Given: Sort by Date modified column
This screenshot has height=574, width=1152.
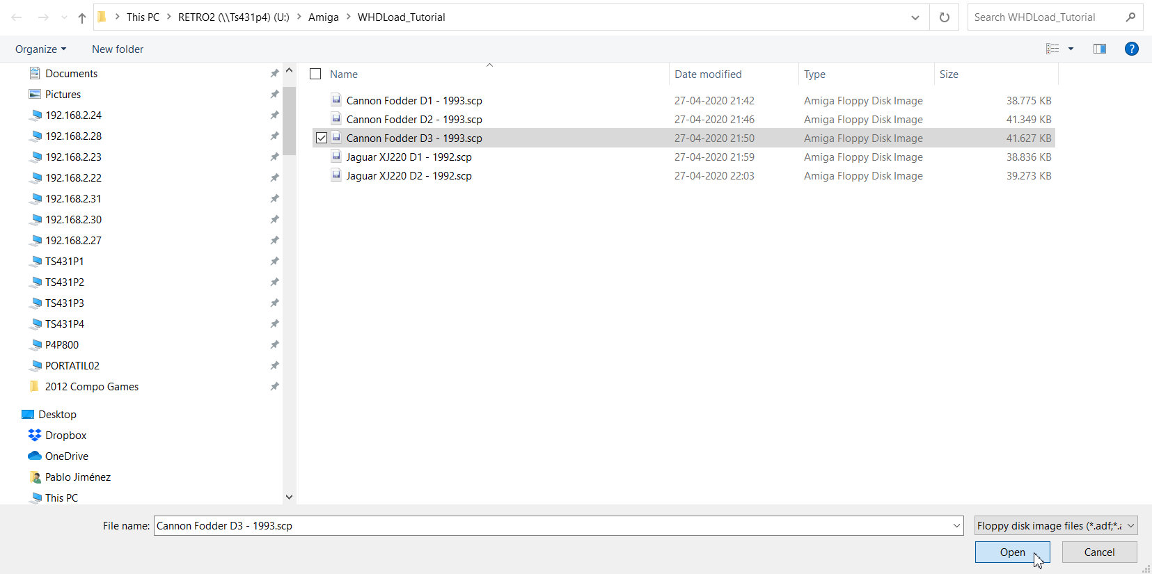Looking at the screenshot, I should pyautogui.click(x=708, y=74).
